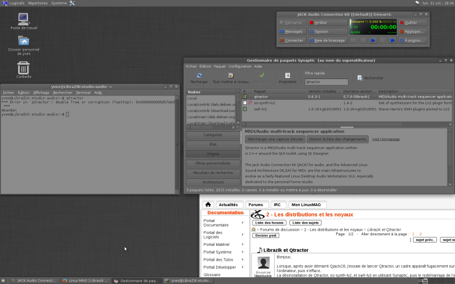The width and height of the screenshot is (455, 284).
Task: Sort by Version installée column header
Action: 324,91
